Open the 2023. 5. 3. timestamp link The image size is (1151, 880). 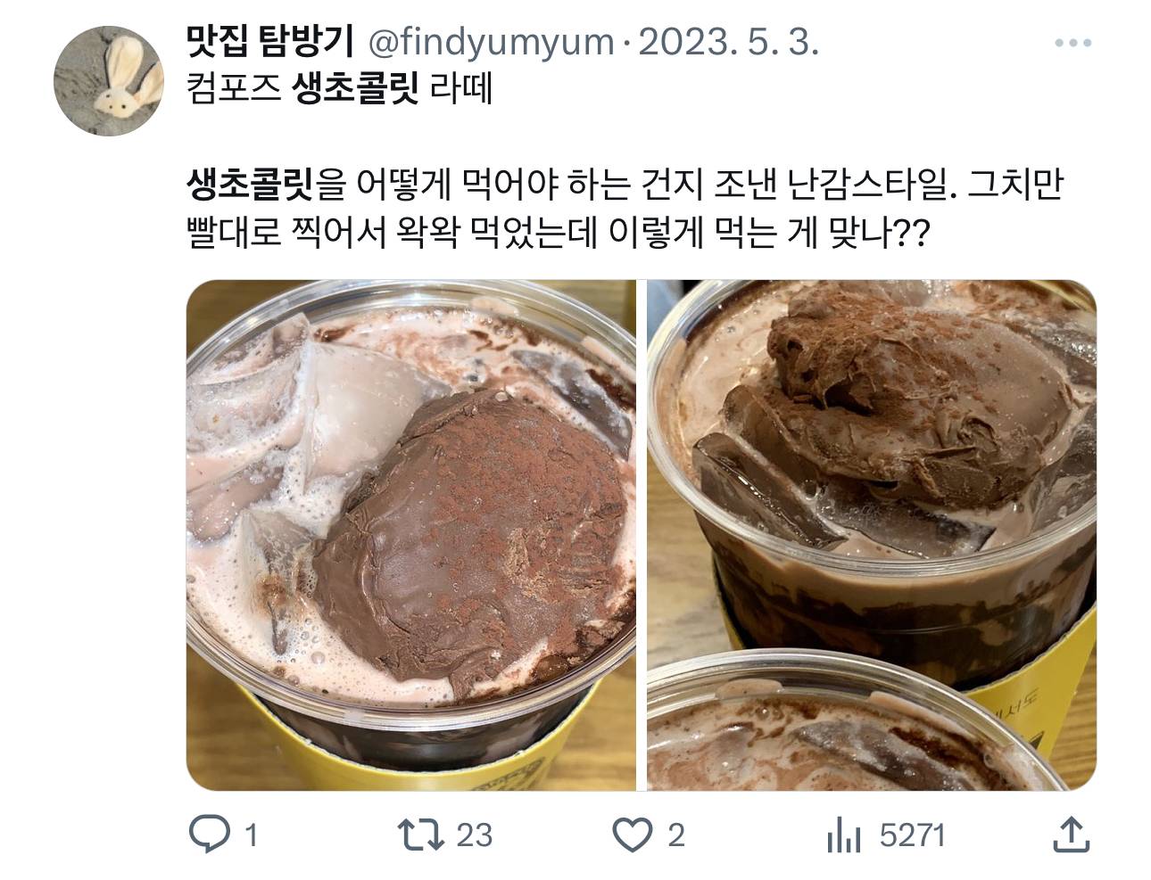click(729, 42)
